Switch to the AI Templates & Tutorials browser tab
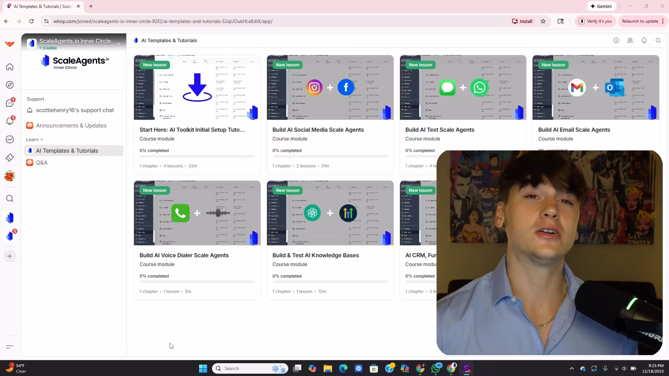The height and width of the screenshot is (376, 669). [43, 6]
